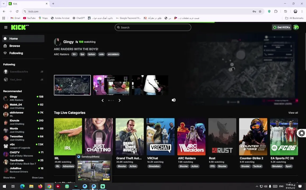Open the Grand Theft Auto category card

click(x=130, y=137)
